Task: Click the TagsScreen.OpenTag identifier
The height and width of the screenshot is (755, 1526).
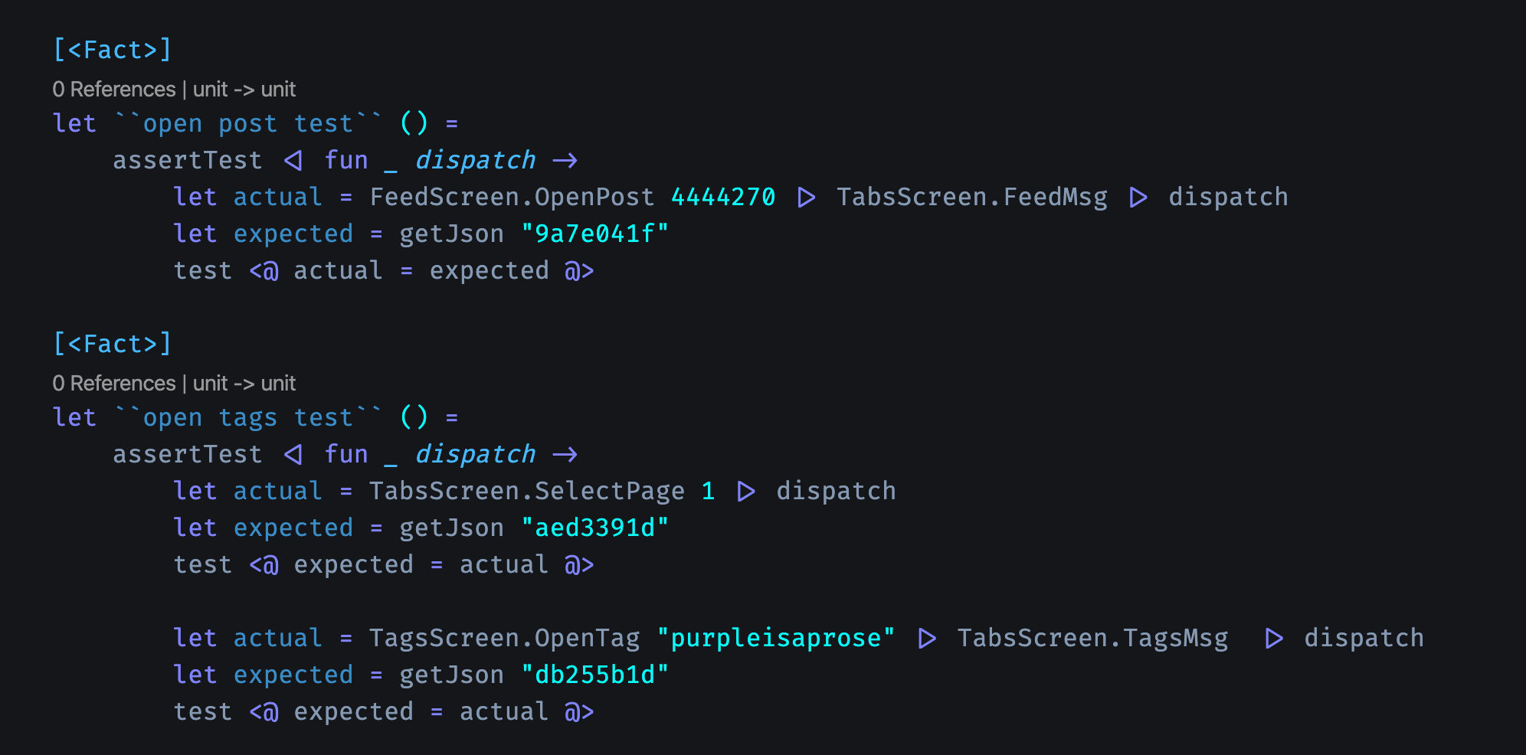Action: [505, 639]
